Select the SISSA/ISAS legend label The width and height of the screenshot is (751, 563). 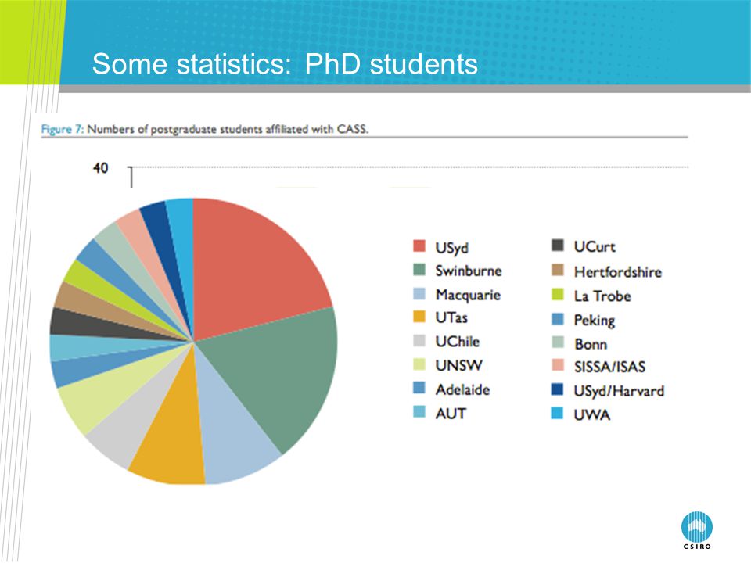(609, 367)
